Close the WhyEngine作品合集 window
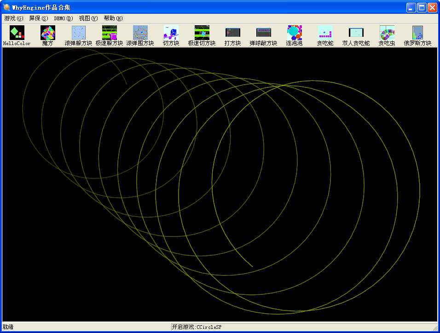The width and height of the screenshot is (440, 333). point(433,7)
